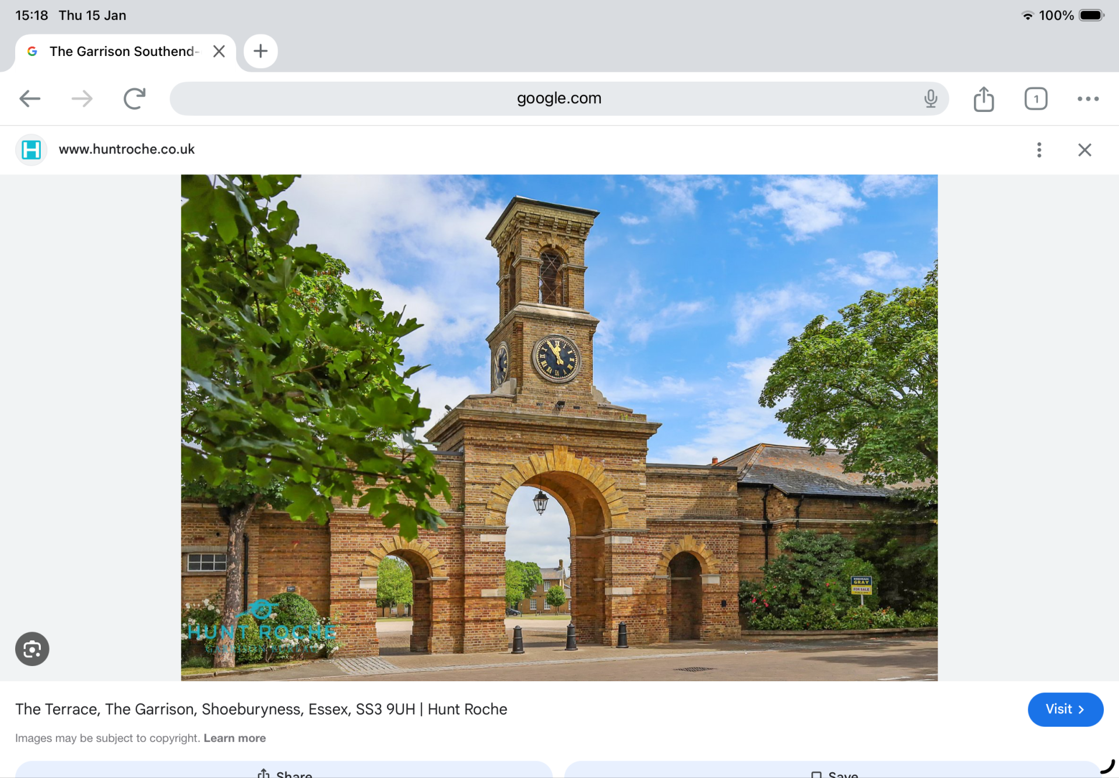Screen dimensions: 1119x778
Task: Tap the Hunt Roche site favicon
Action: [31, 150]
